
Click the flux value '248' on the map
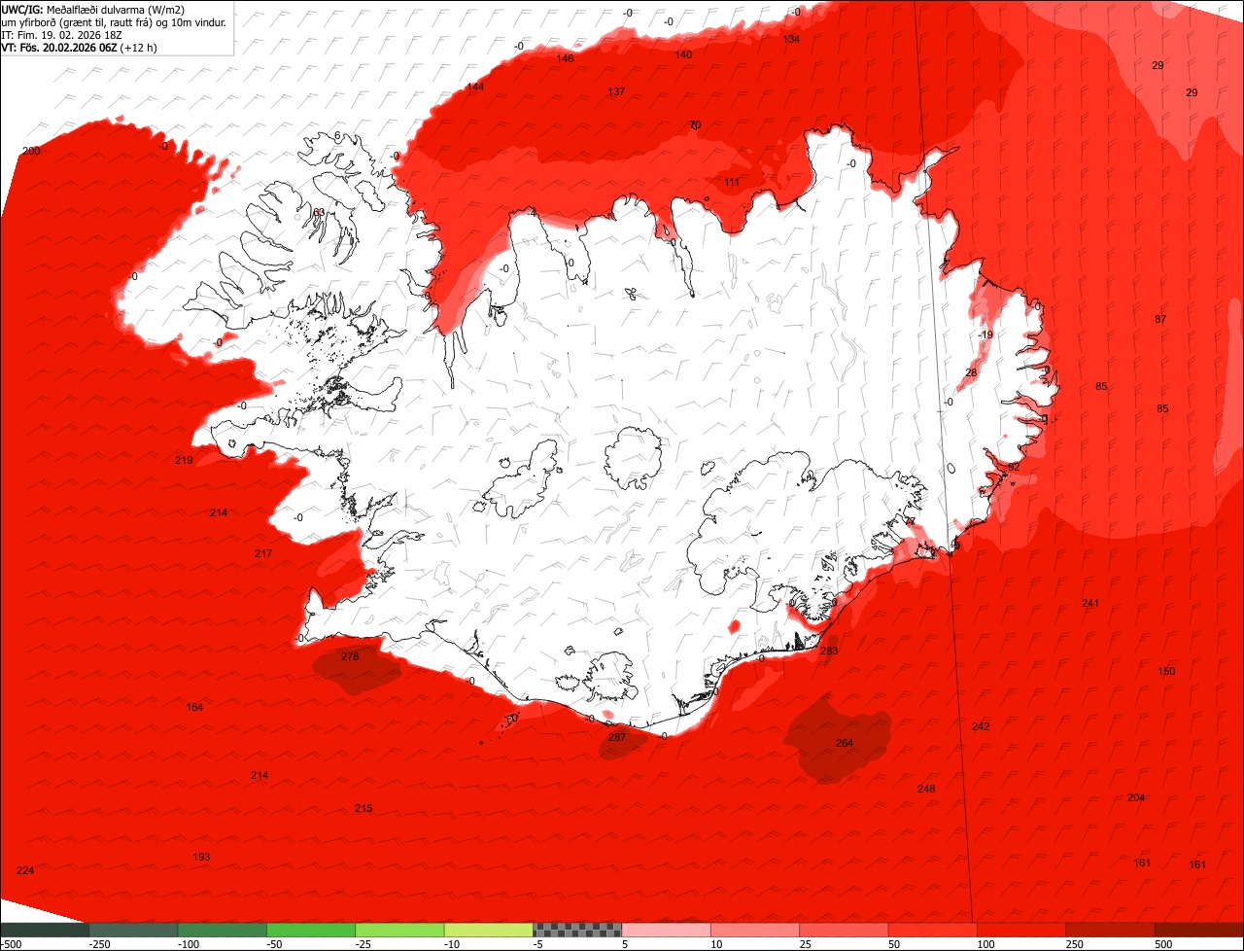[x=926, y=789]
